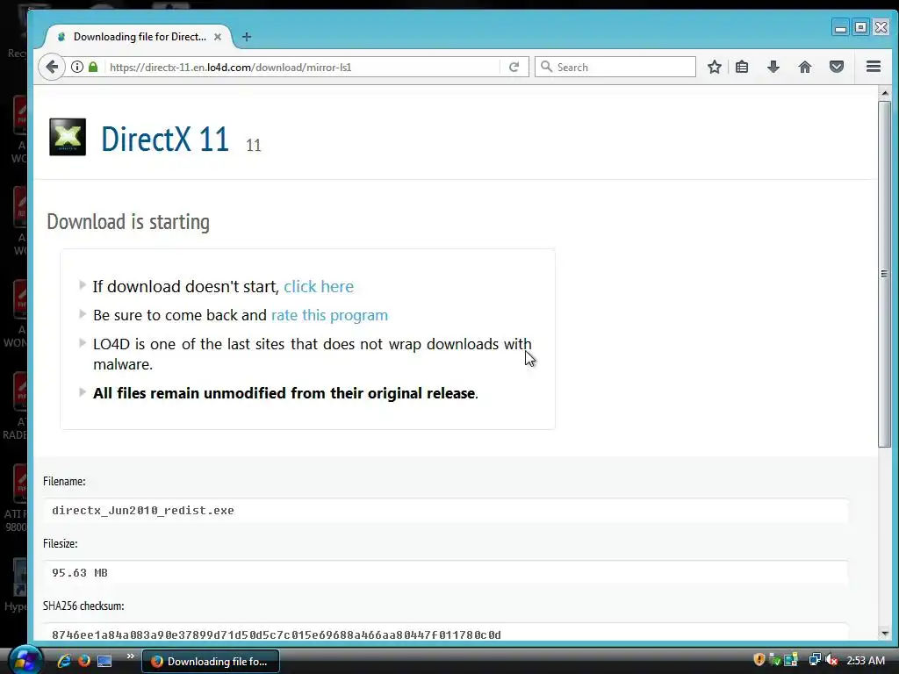This screenshot has height=674, width=899.
Task: Show bookmarks list icon in toolbar
Action: [742, 67]
